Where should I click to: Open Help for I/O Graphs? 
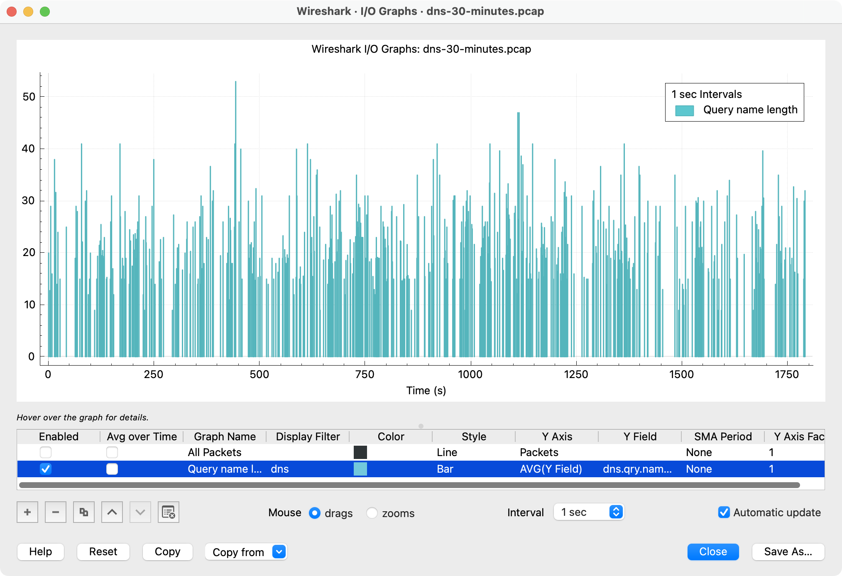(x=40, y=552)
